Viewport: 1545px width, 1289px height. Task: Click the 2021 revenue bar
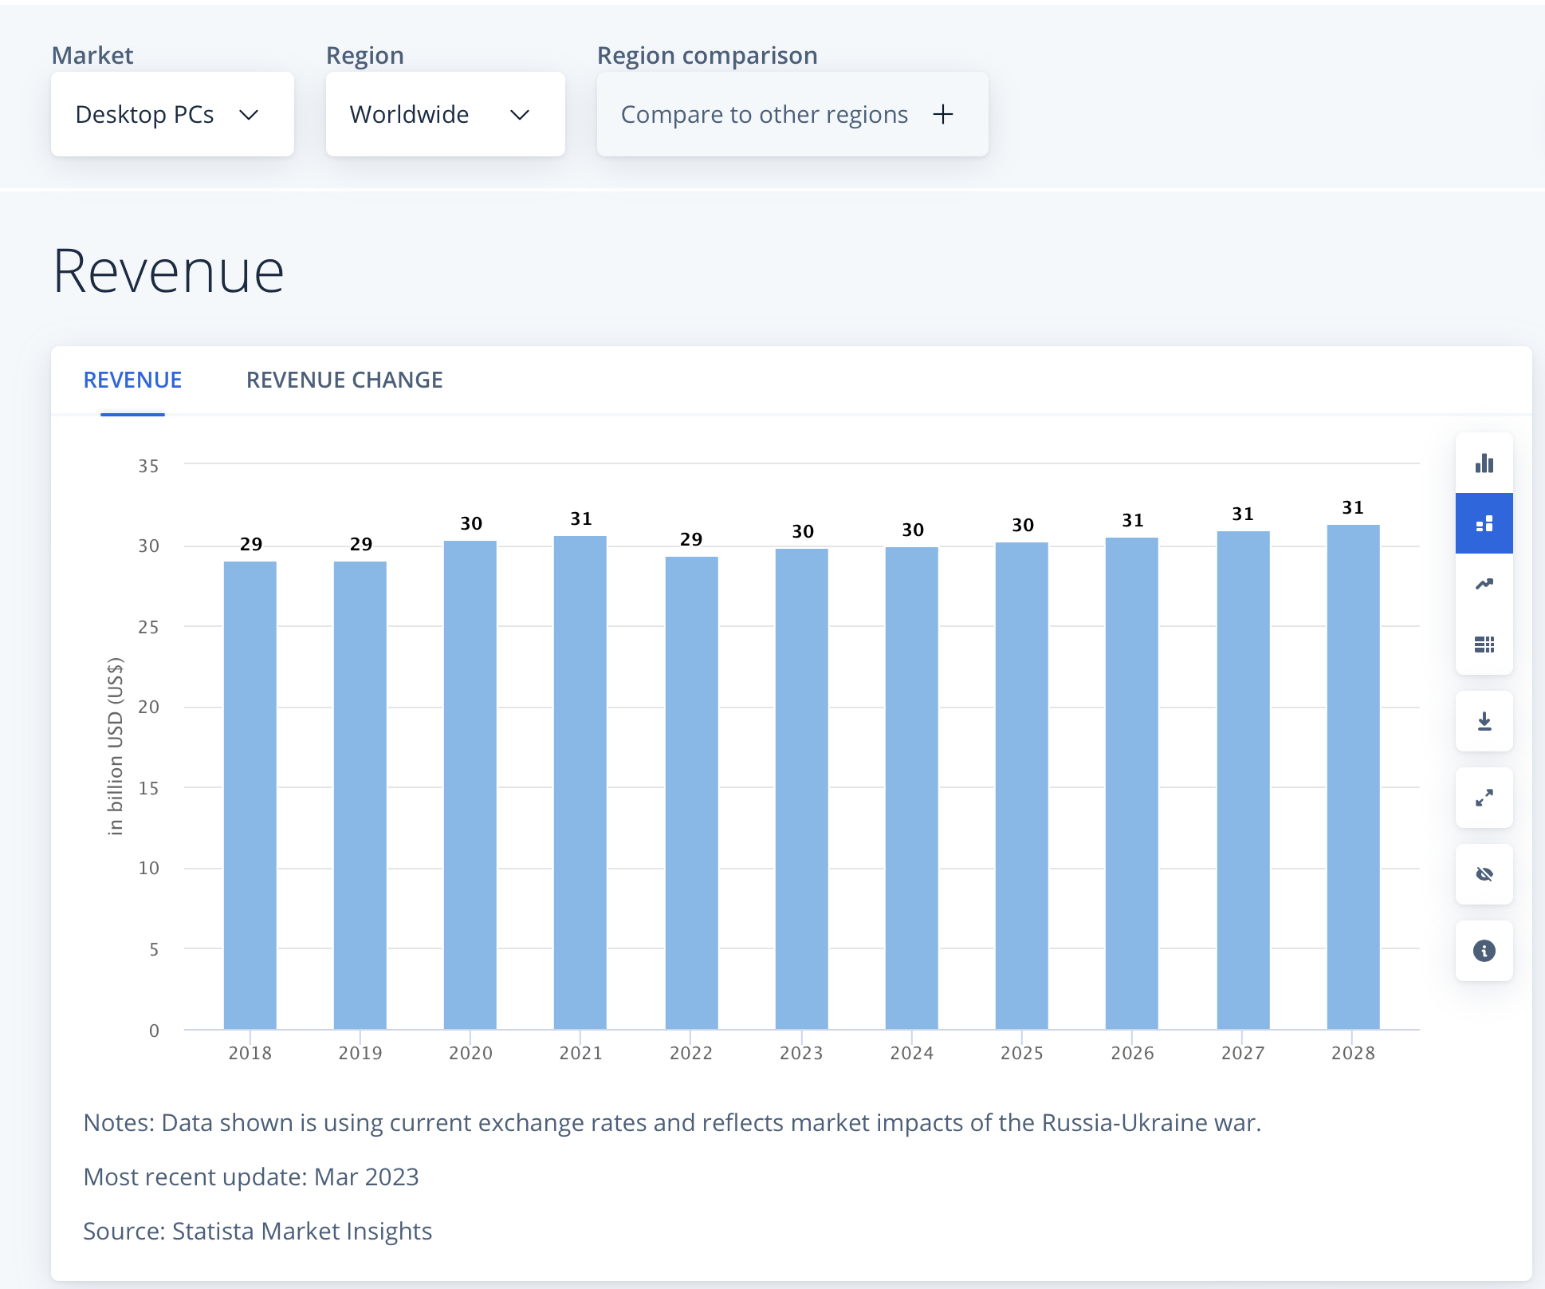(580, 782)
